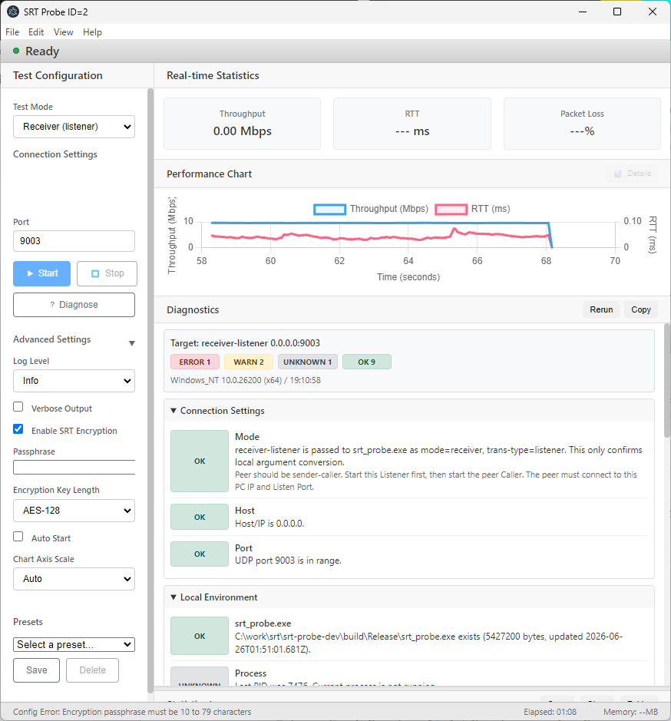This screenshot has height=721, width=671.
Task: Save the current preset
Action: pos(36,670)
